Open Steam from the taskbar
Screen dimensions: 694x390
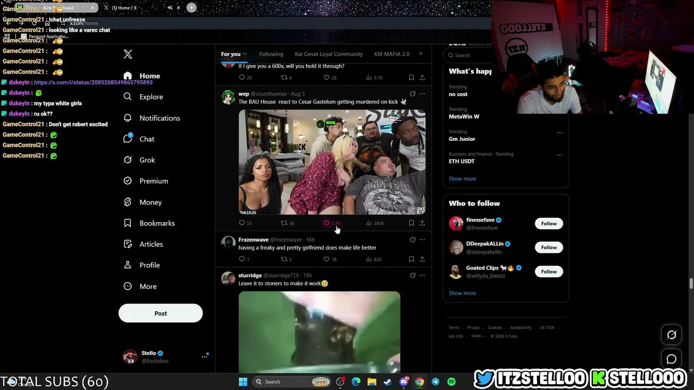click(x=388, y=382)
